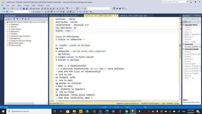Open the Windows notification center
Viewport: 202px width, 114px height.
(x=198, y=111)
